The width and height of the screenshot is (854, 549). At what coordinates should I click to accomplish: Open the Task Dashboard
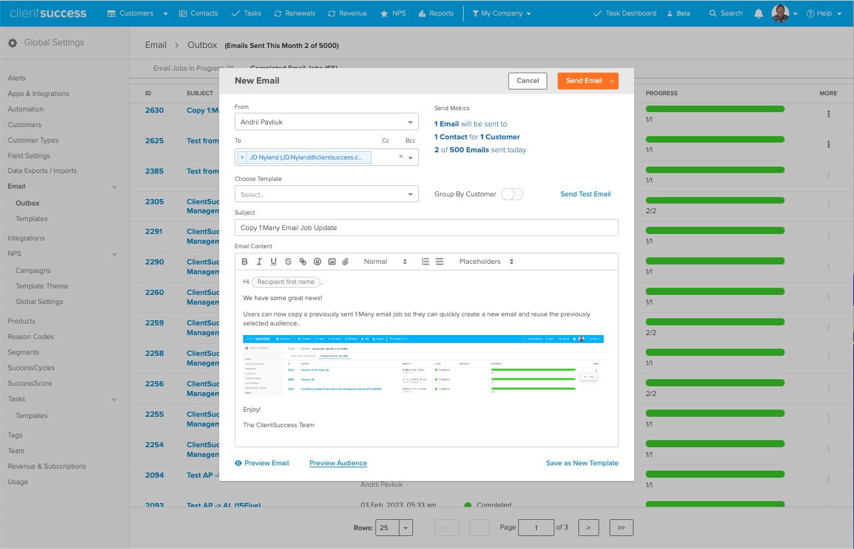(625, 13)
